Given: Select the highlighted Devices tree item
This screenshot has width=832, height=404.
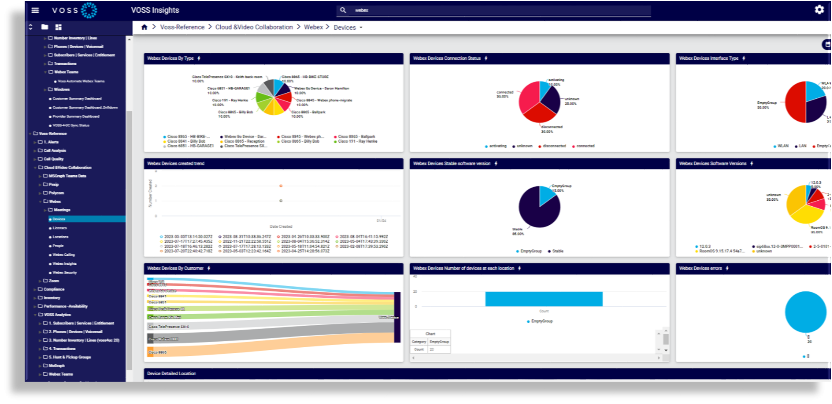Looking at the screenshot, I should click(x=87, y=219).
